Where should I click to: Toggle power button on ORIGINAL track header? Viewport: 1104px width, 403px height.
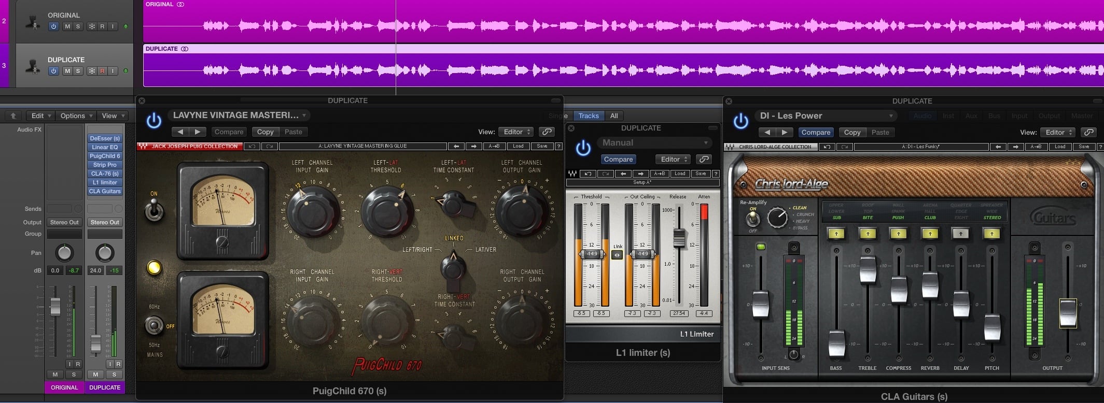click(53, 26)
